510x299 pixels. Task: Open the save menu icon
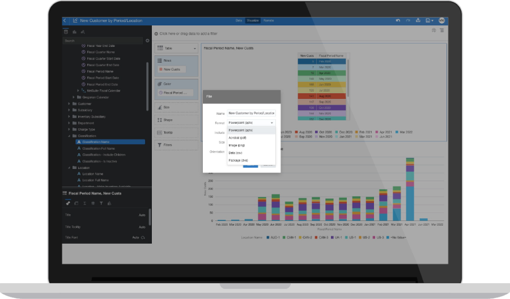pyautogui.click(x=430, y=20)
